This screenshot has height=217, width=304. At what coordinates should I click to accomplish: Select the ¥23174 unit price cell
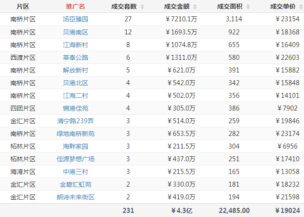(287, 134)
